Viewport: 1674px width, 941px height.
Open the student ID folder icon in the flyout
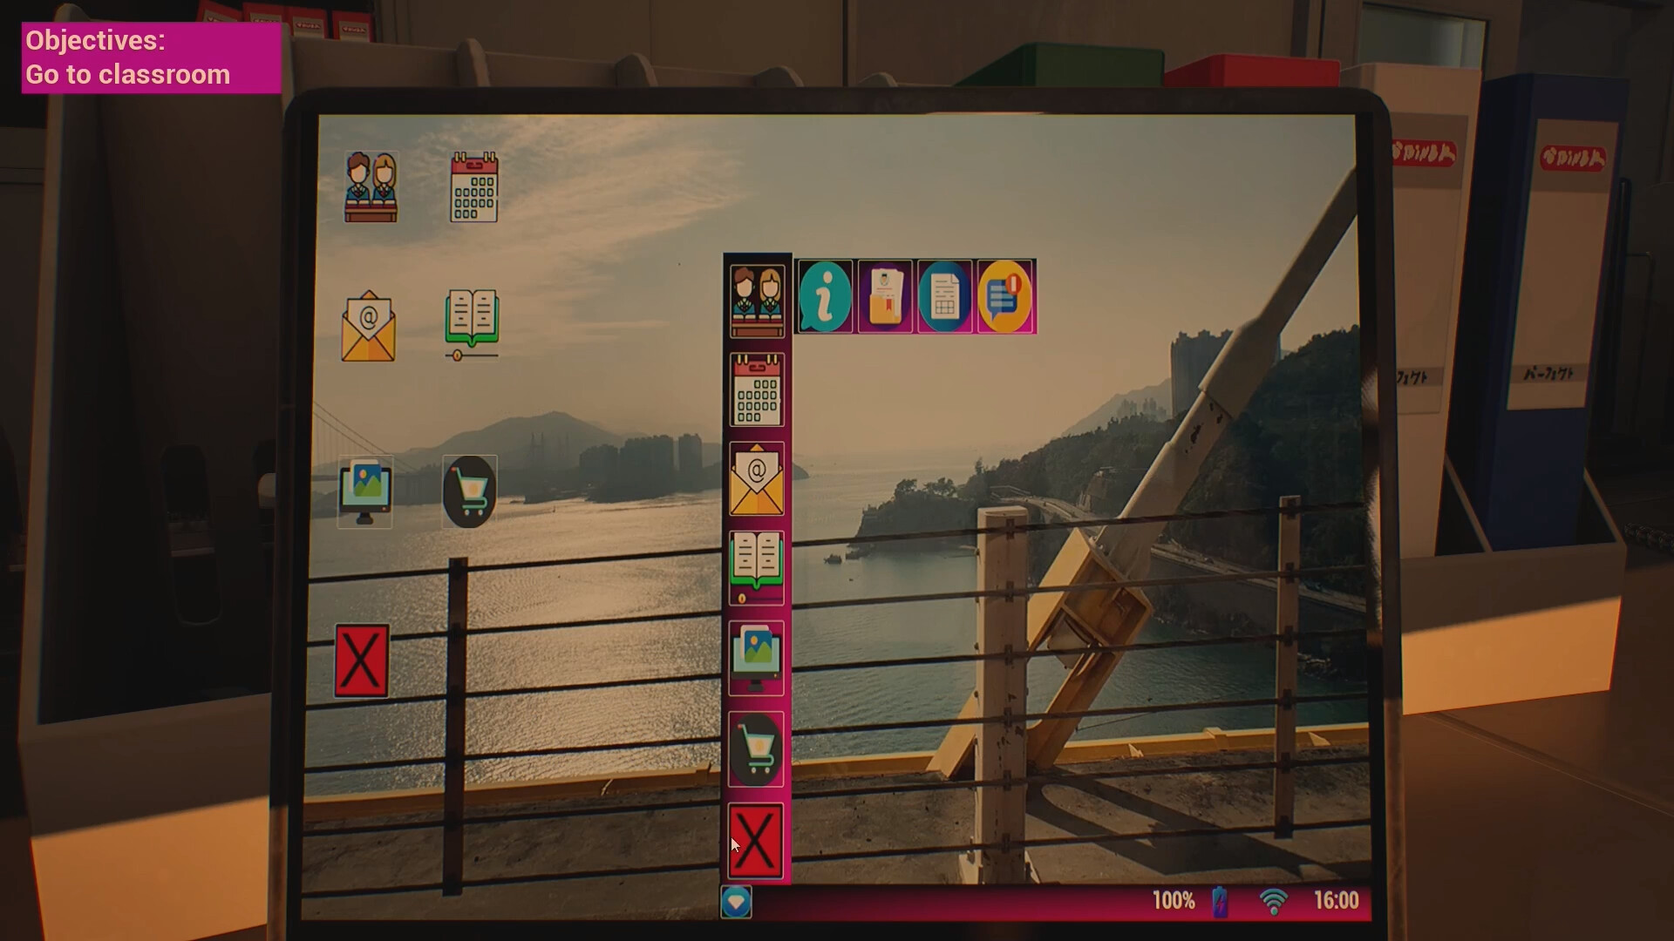[885, 297]
